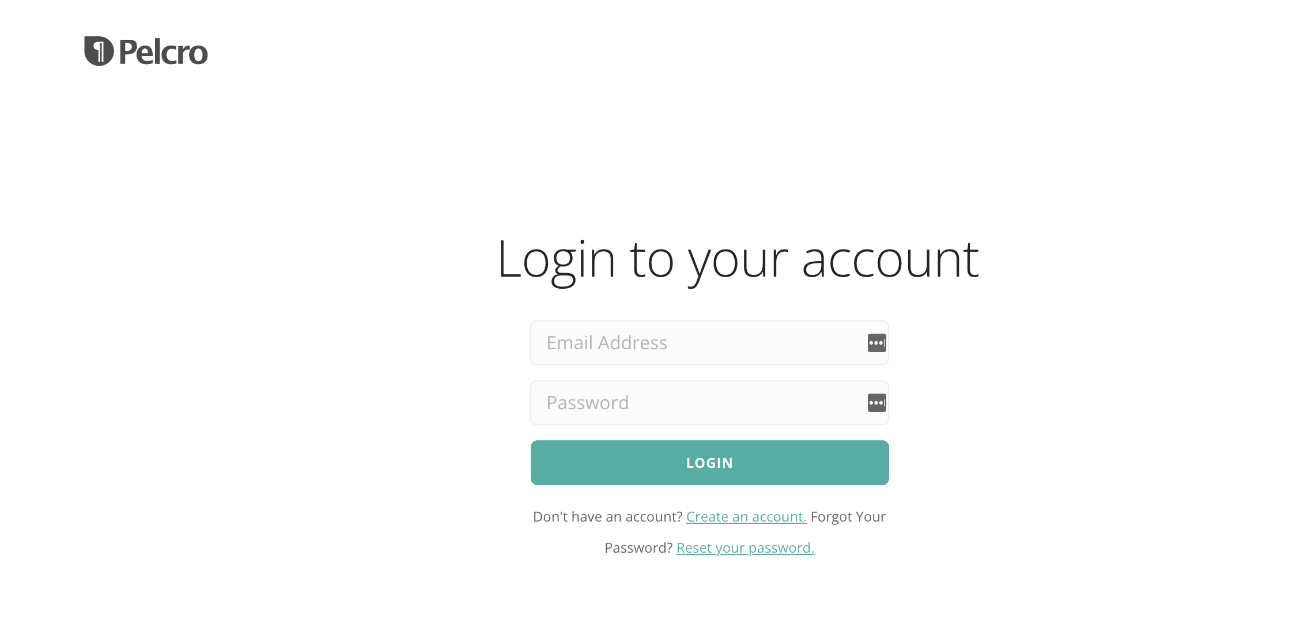The image size is (1315, 642).
Task: Open password manager icon in Email field
Action: 876,343
